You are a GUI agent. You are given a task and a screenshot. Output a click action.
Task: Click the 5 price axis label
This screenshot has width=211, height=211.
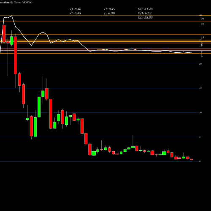[200, 137]
